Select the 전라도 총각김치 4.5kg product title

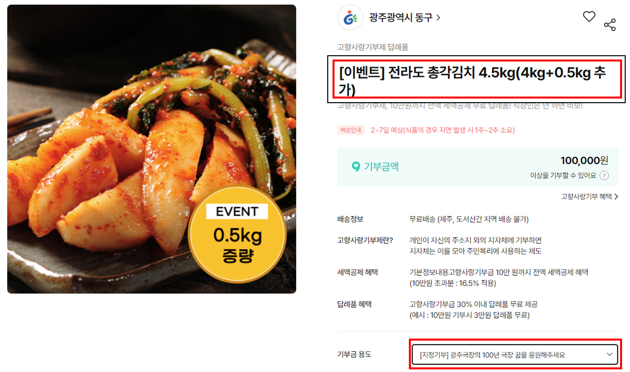coord(473,81)
